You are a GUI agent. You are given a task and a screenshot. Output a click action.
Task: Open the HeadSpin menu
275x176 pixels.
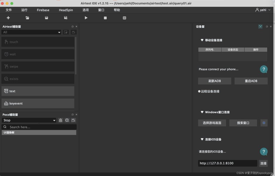[66, 10]
